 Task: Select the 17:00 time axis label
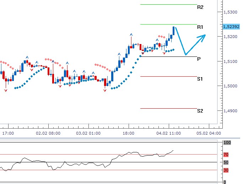[x=8, y=133]
